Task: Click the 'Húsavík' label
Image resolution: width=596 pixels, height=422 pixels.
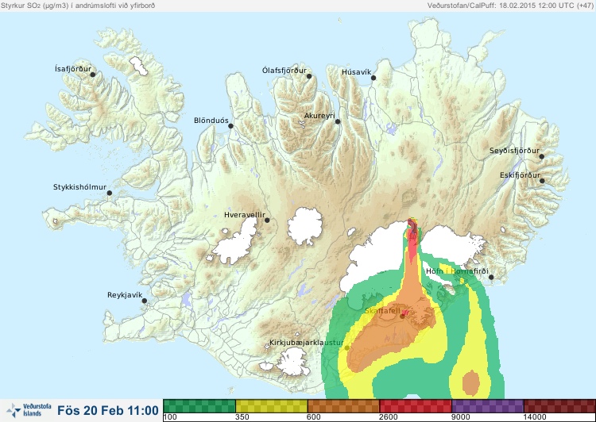Action: pos(356,72)
